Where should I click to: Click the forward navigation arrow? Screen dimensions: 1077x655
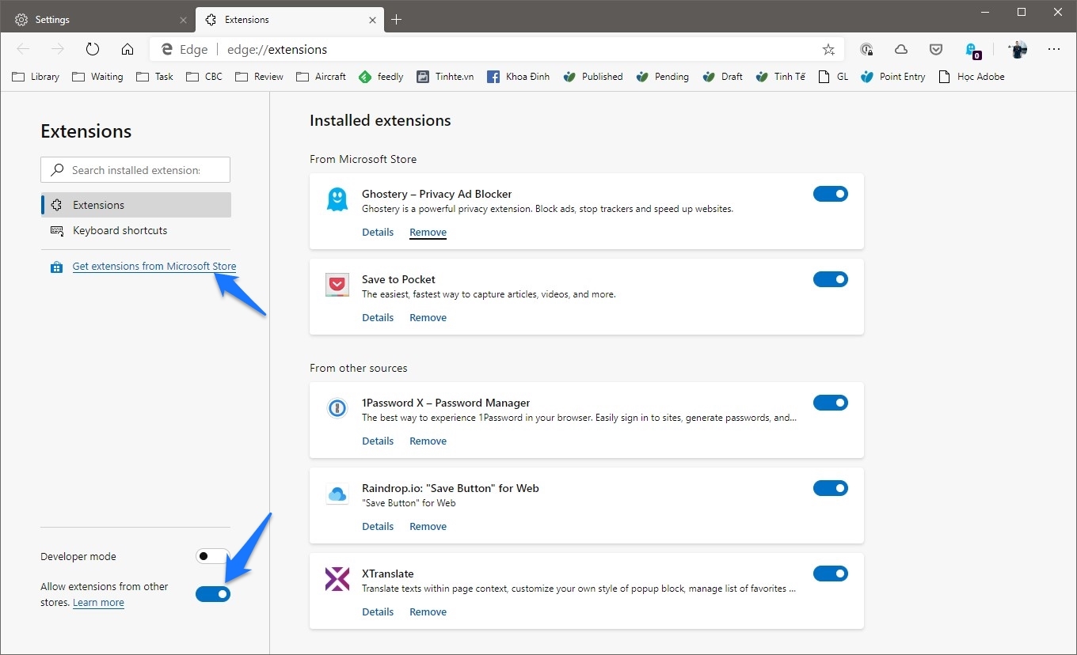click(58, 49)
